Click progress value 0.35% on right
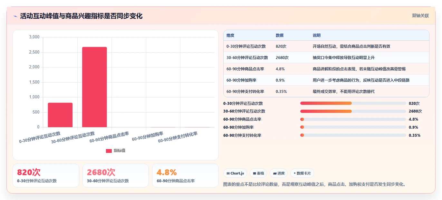 click(x=415, y=135)
